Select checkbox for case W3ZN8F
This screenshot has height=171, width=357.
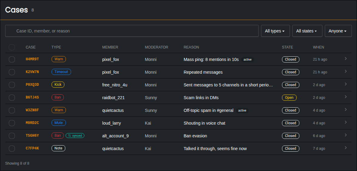[12, 110]
